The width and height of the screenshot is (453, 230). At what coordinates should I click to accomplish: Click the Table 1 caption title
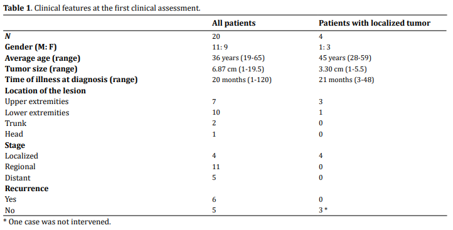(102, 8)
